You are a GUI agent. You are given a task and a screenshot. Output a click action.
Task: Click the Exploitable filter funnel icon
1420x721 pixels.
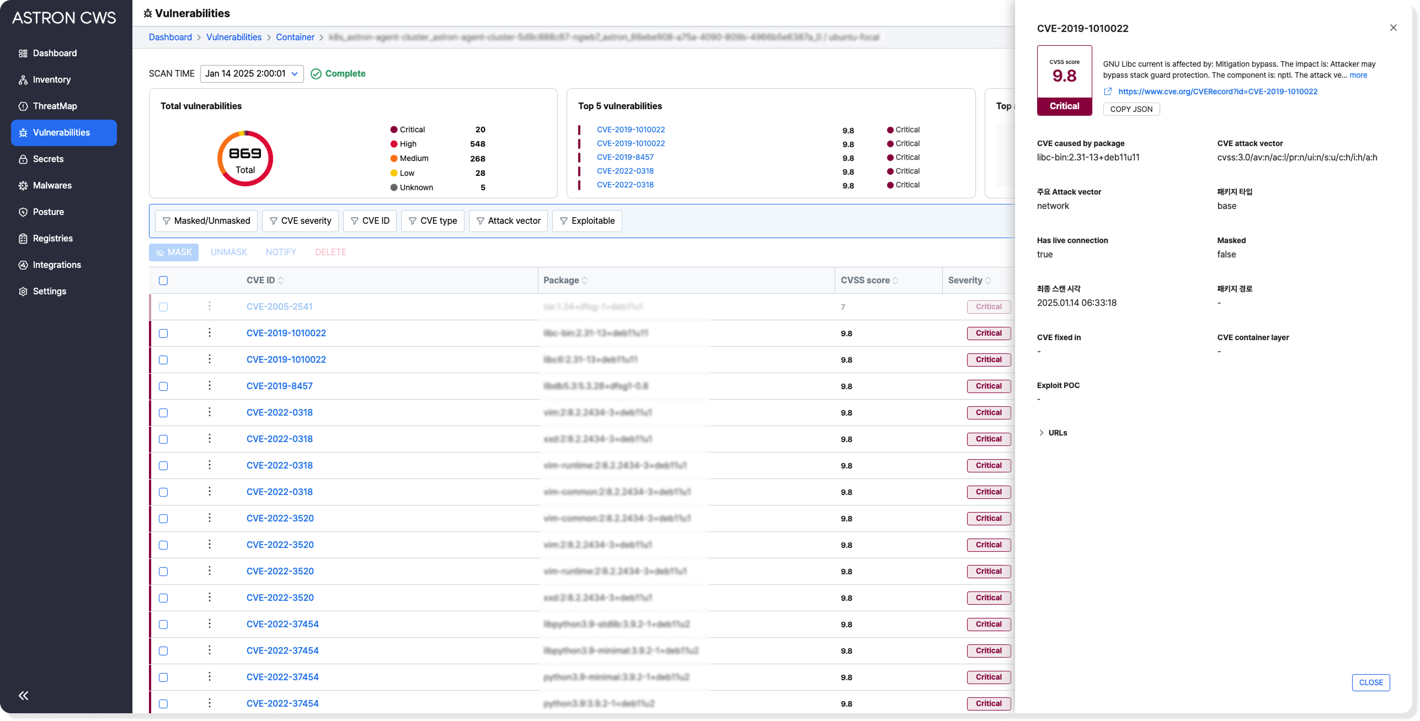563,221
